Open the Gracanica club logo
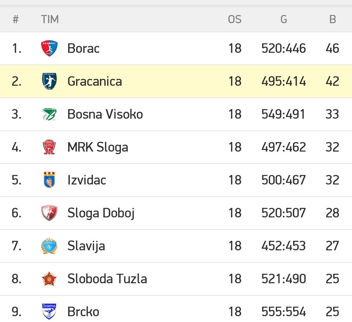Viewport: 352px width, 322px height. pos(49,81)
